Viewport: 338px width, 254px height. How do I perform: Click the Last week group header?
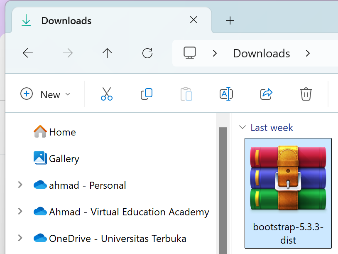(272, 128)
